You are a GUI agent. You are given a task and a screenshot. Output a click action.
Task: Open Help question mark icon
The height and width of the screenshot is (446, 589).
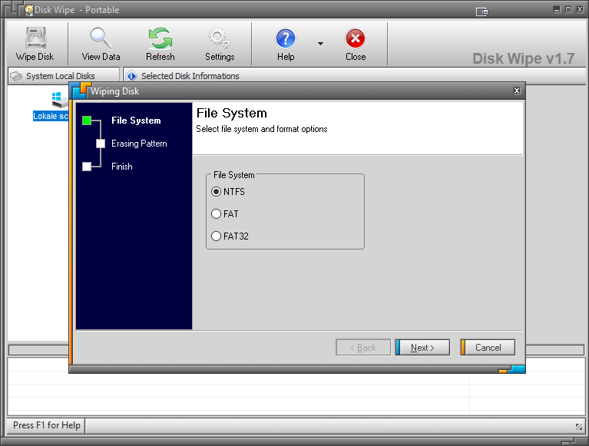point(286,38)
